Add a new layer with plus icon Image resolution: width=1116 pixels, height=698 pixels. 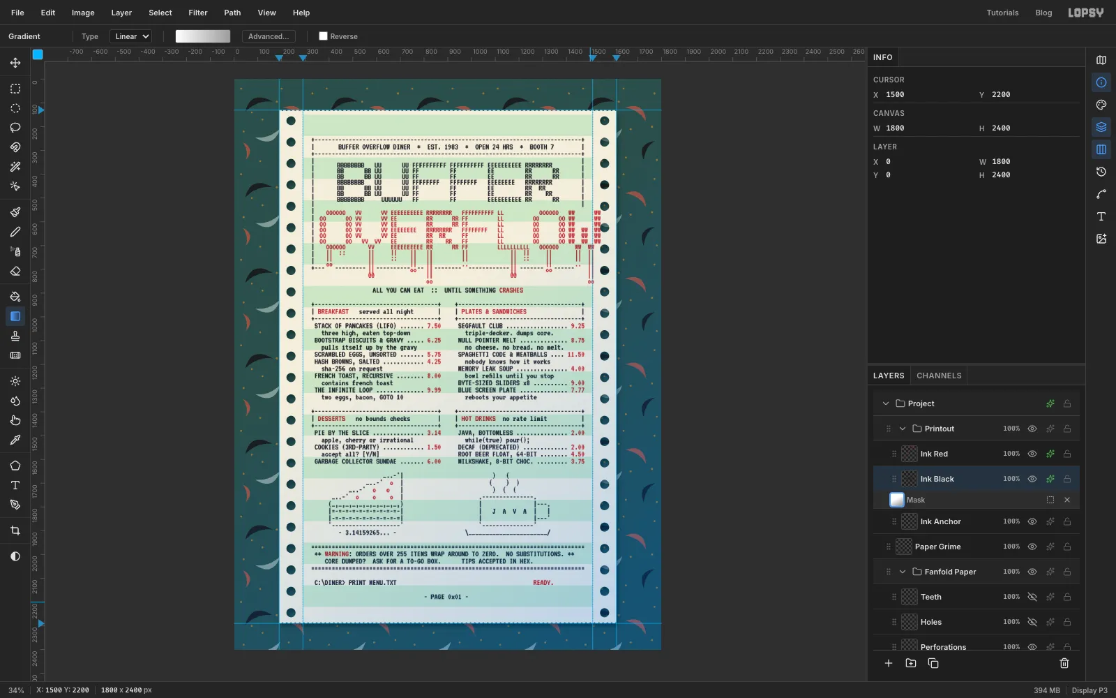889,663
